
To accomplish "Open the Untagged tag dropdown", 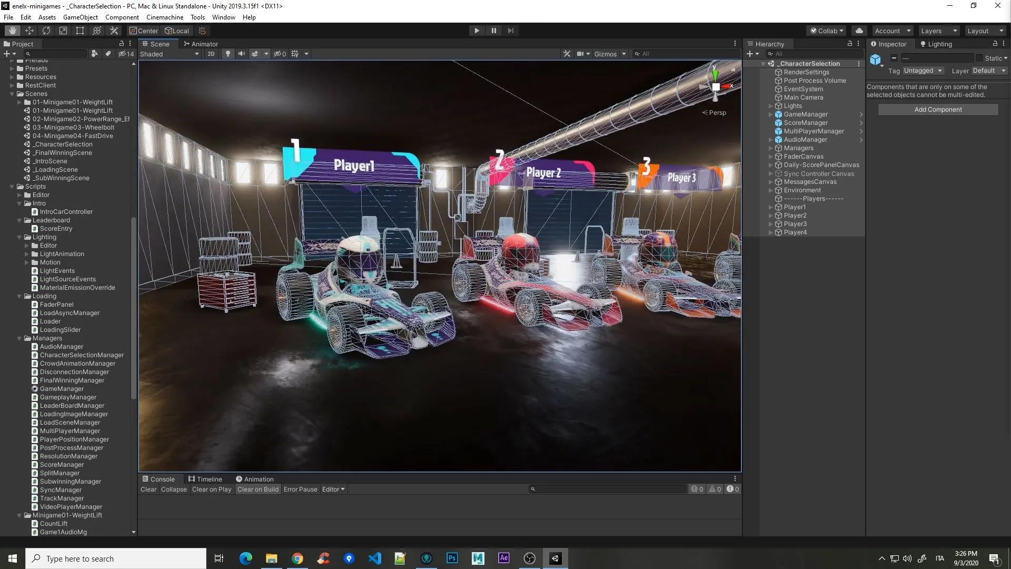I will pyautogui.click(x=923, y=71).
